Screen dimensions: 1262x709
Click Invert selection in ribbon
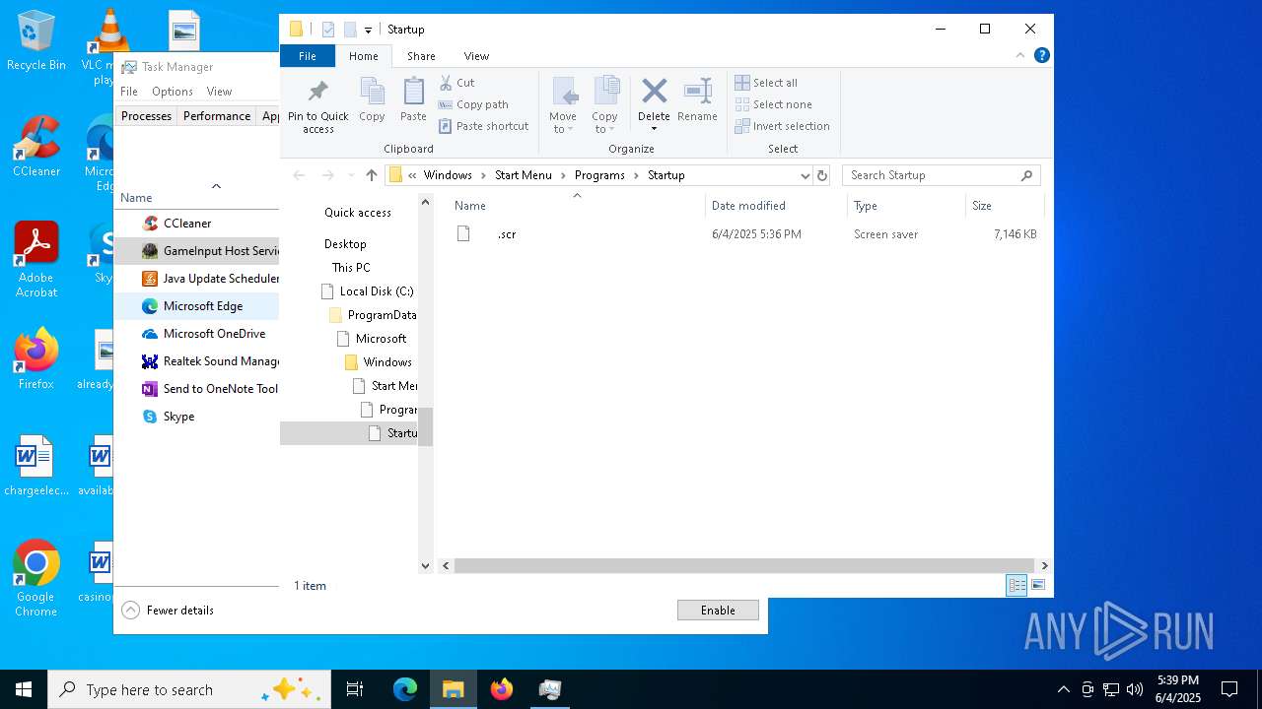click(x=782, y=126)
